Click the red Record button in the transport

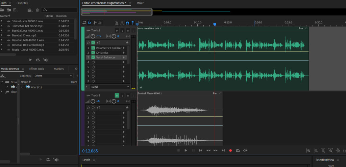[230, 150]
